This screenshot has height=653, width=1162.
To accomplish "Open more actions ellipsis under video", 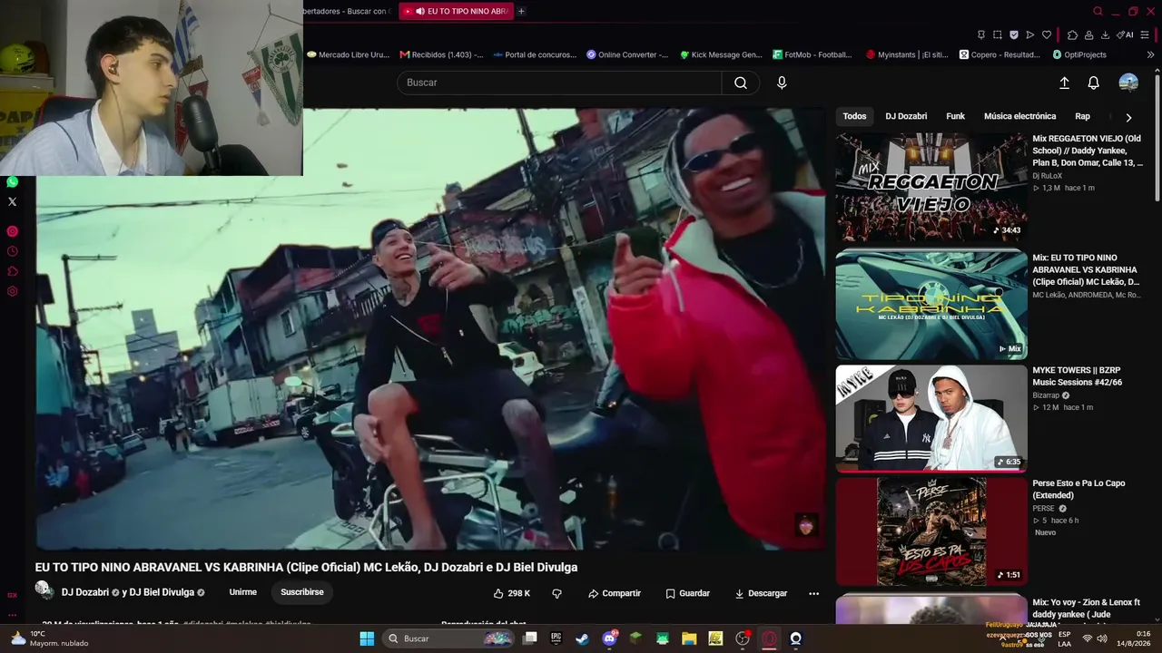I will click(813, 593).
